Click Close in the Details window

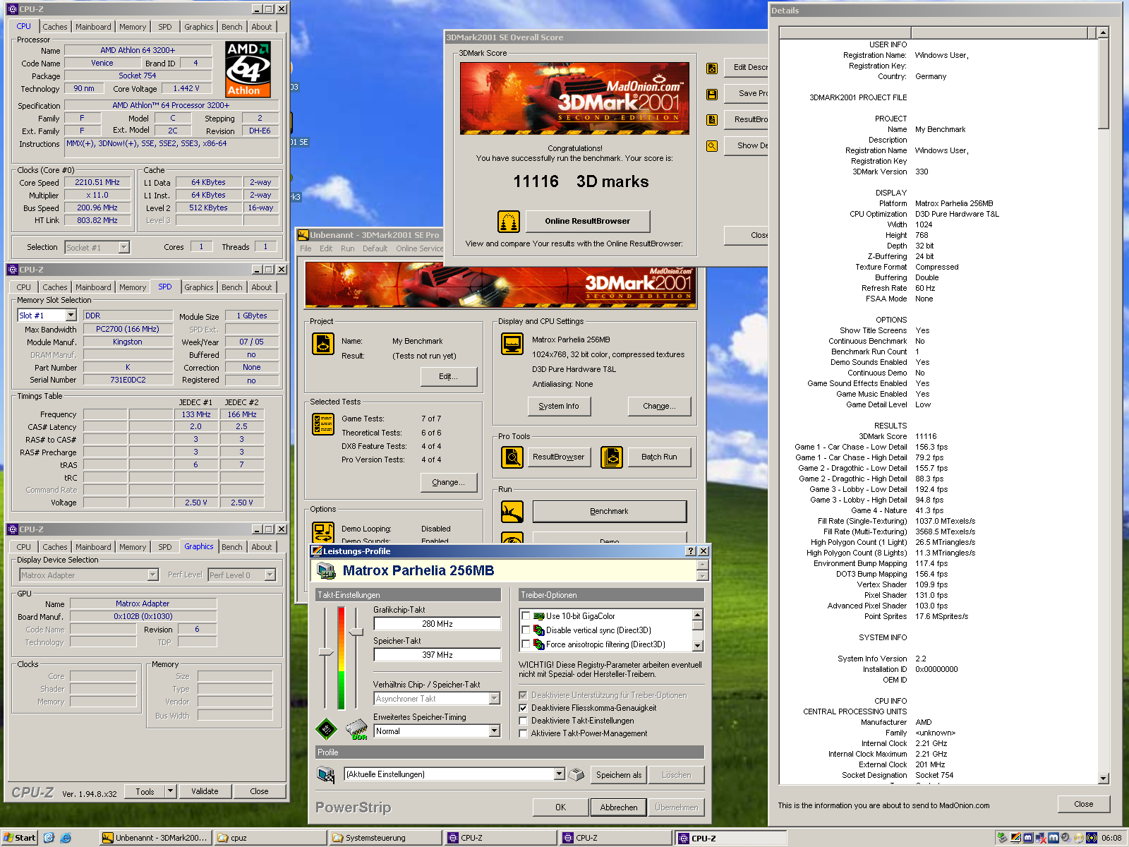(1084, 805)
